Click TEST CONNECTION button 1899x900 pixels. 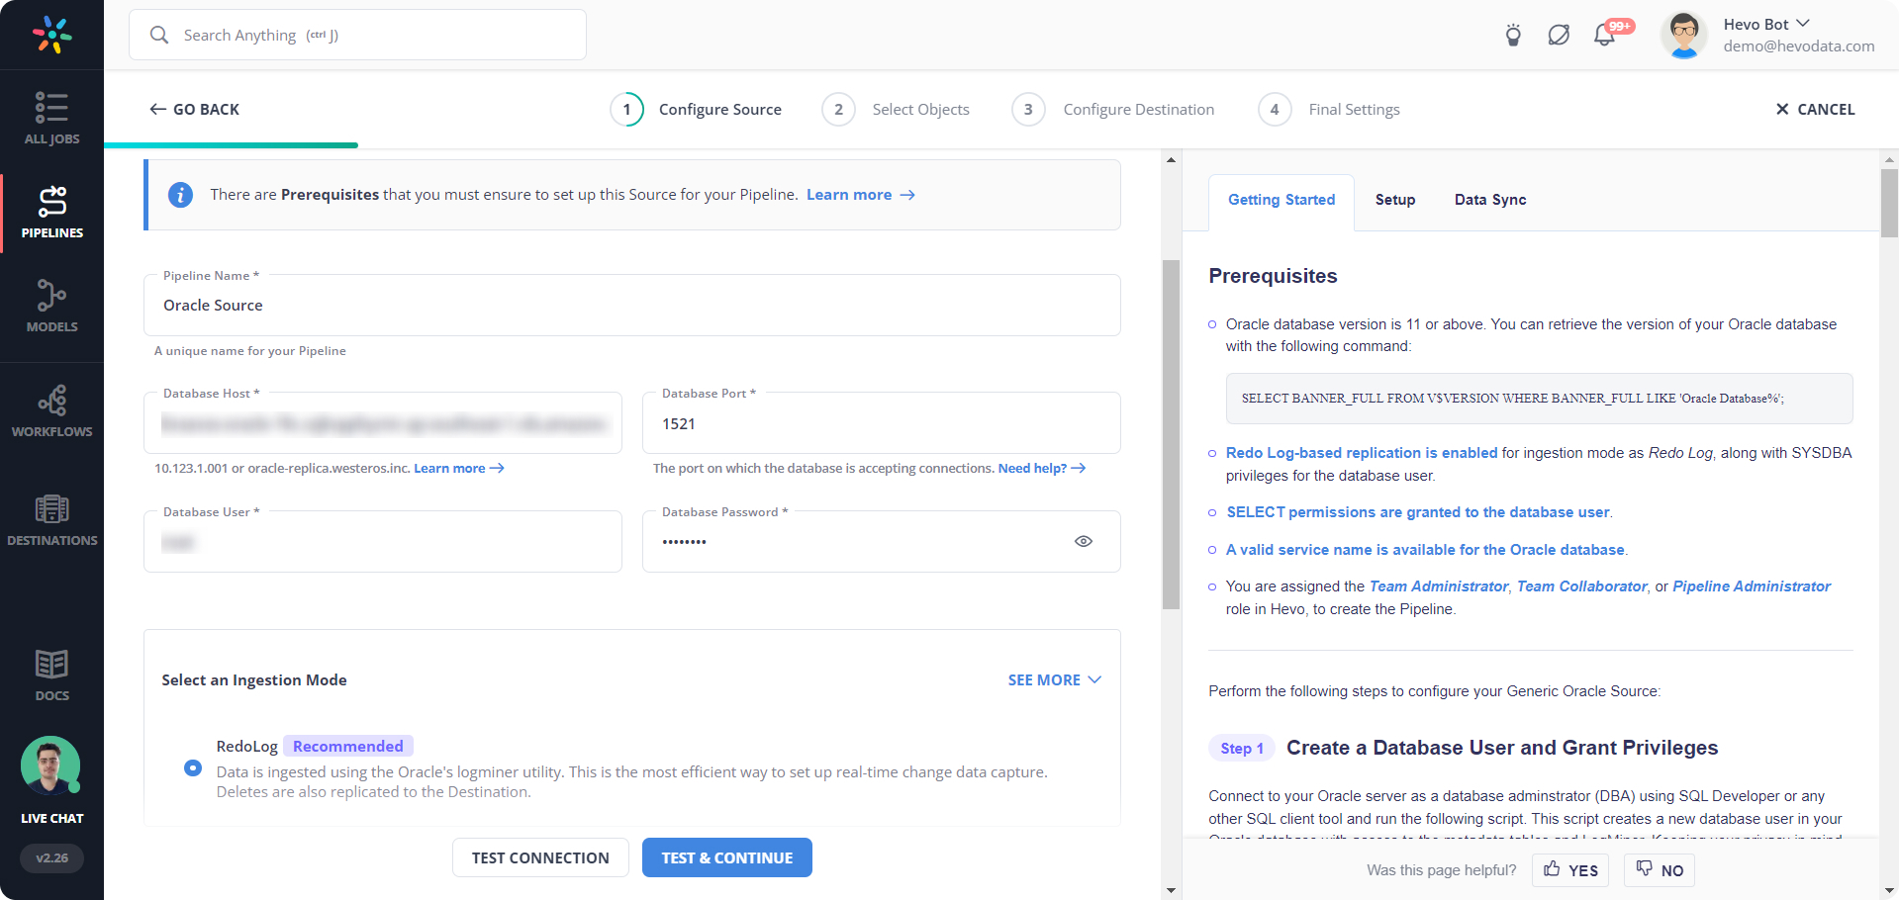(x=540, y=857)
